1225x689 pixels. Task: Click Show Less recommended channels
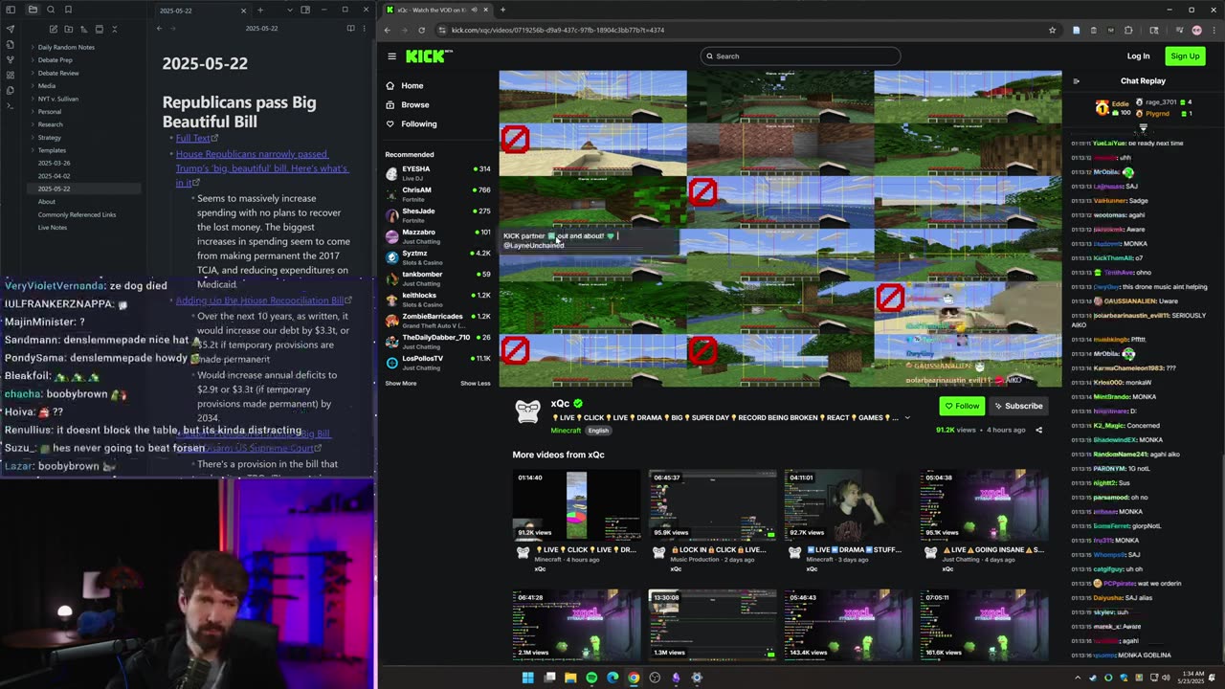coord(475,383)
